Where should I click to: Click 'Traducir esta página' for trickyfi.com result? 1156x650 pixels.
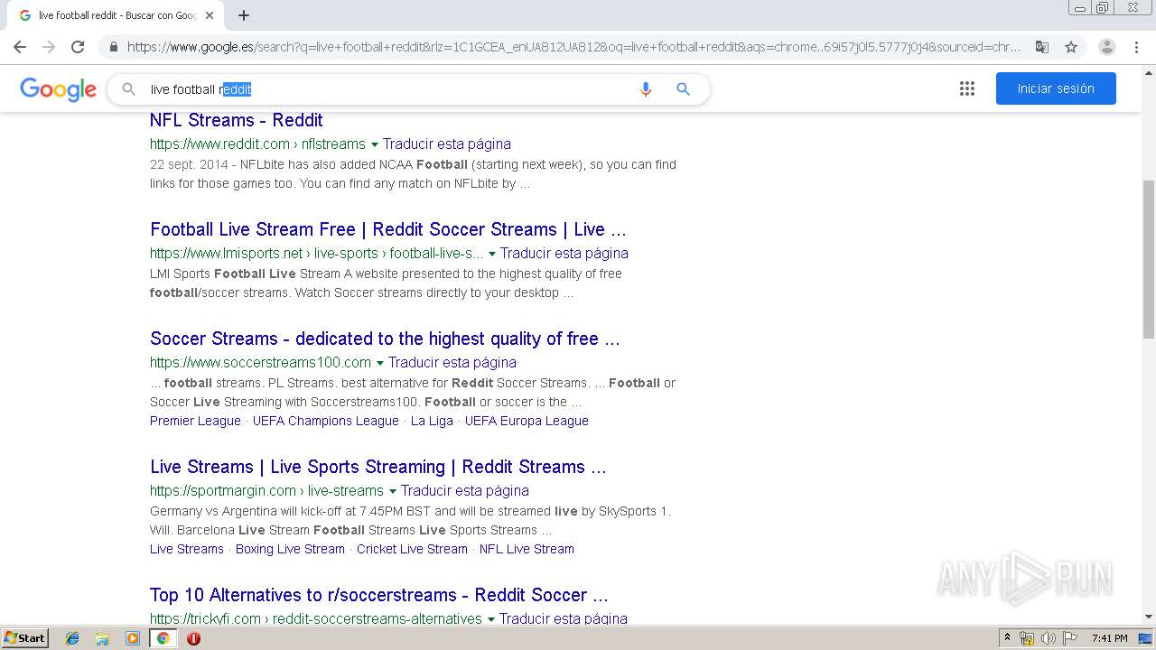click(x=564, y=618)
